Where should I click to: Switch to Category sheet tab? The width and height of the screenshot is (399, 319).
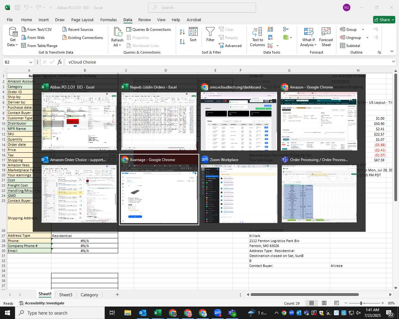(89, 295)
